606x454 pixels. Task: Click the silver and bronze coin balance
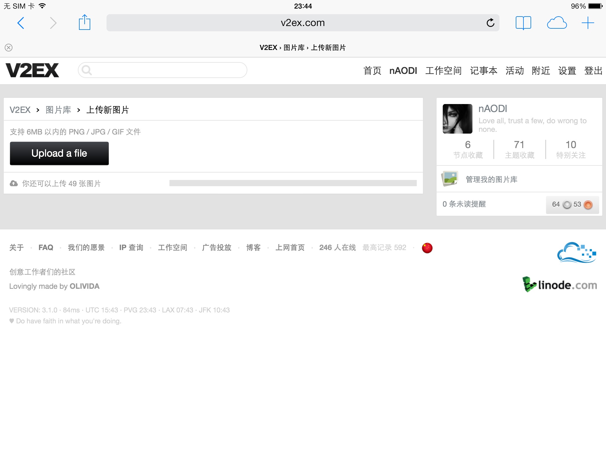coord(572,205)
